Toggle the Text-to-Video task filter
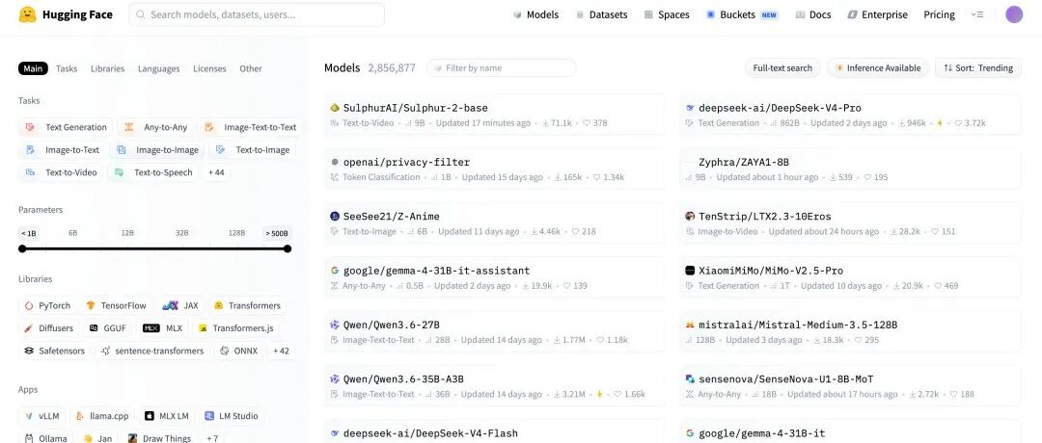1042x443 pixels. (61, 172)
